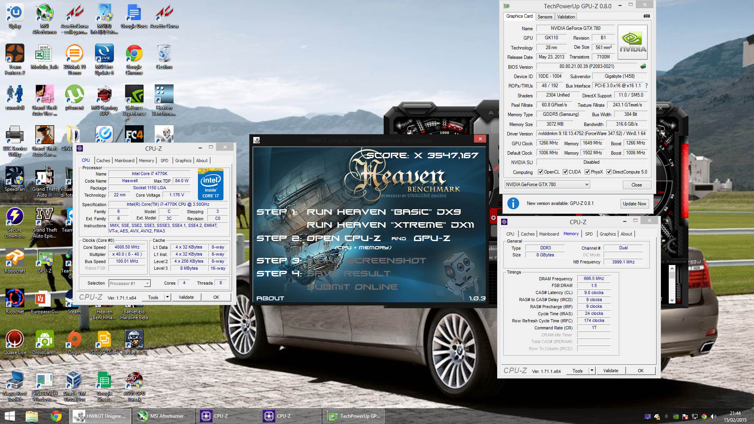Open the GPU-Z desktop shortcut
Viewport: 754px width, 424px height.
44,261
